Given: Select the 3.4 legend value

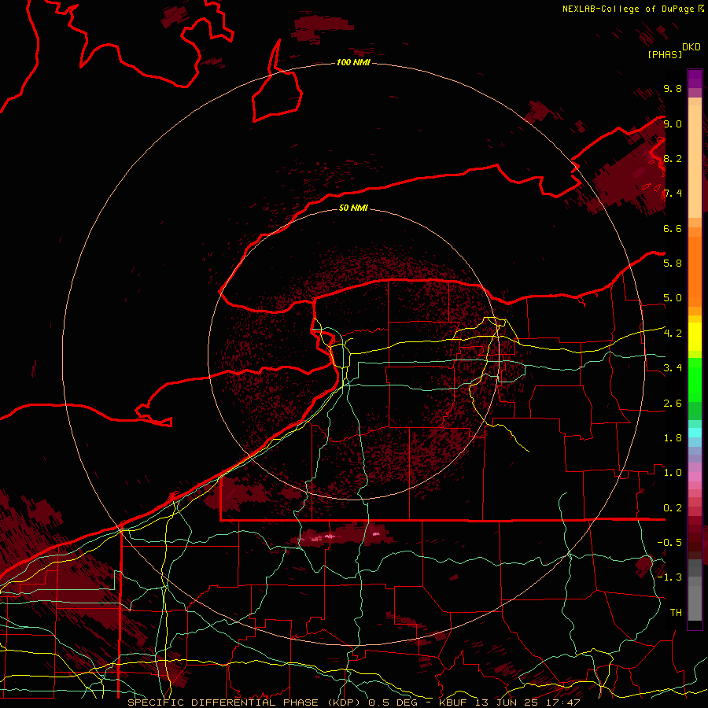Looking at the screenshot, I should coord(673,368).
